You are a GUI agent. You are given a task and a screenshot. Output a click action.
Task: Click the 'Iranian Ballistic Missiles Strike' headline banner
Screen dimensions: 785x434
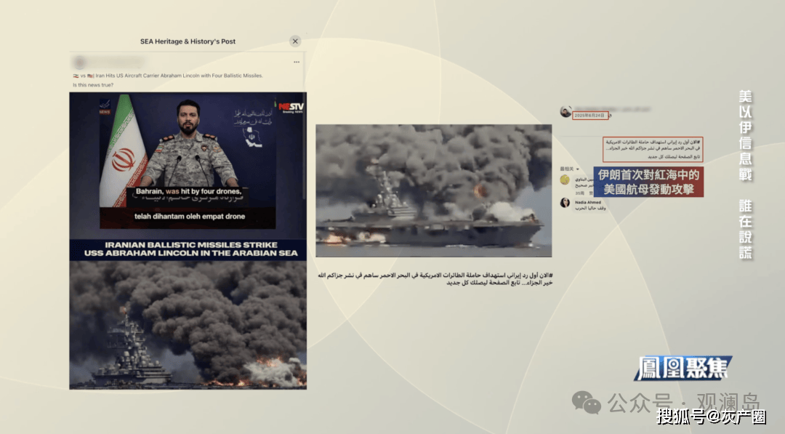pyautogui.click(x=188, y=249)
